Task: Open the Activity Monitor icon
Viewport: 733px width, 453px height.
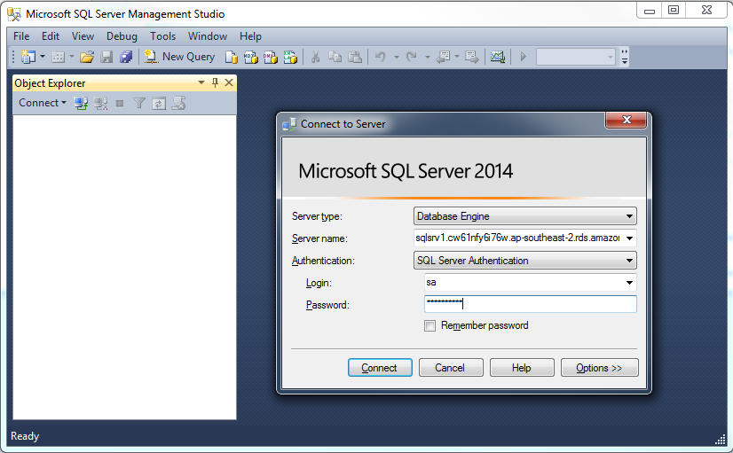Action: (x=497, y=57)
